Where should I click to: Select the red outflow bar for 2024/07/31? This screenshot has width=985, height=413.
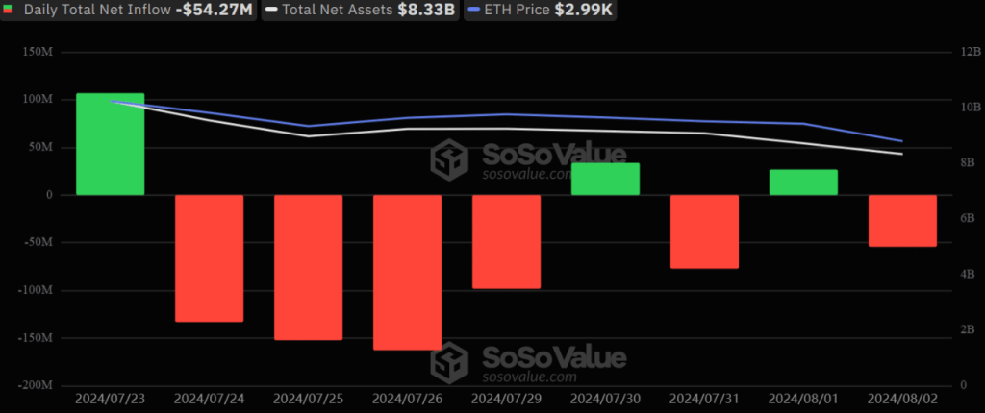coord(704,231)
